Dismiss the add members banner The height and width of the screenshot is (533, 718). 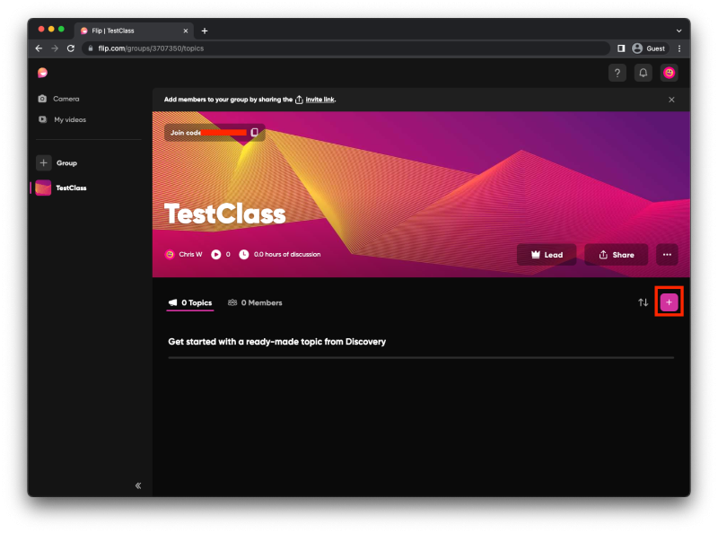(671, 100)
